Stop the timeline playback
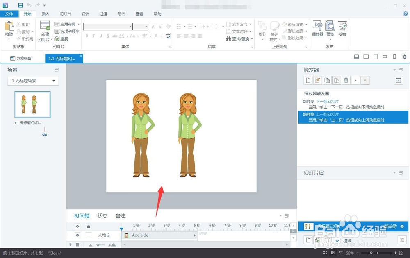The width and height of the screenshot is (410, 258). [77, 244]
